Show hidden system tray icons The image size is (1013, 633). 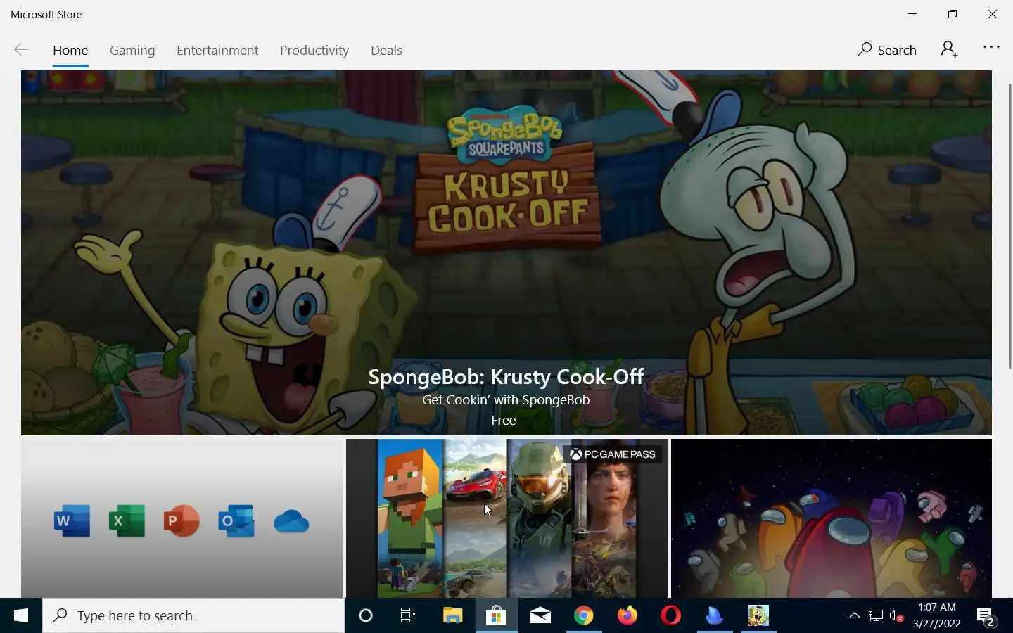coord(855,615)
